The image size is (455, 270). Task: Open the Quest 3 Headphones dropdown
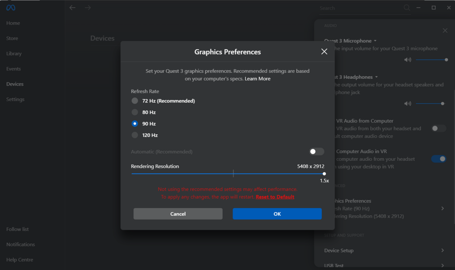(x=376, y=77)
